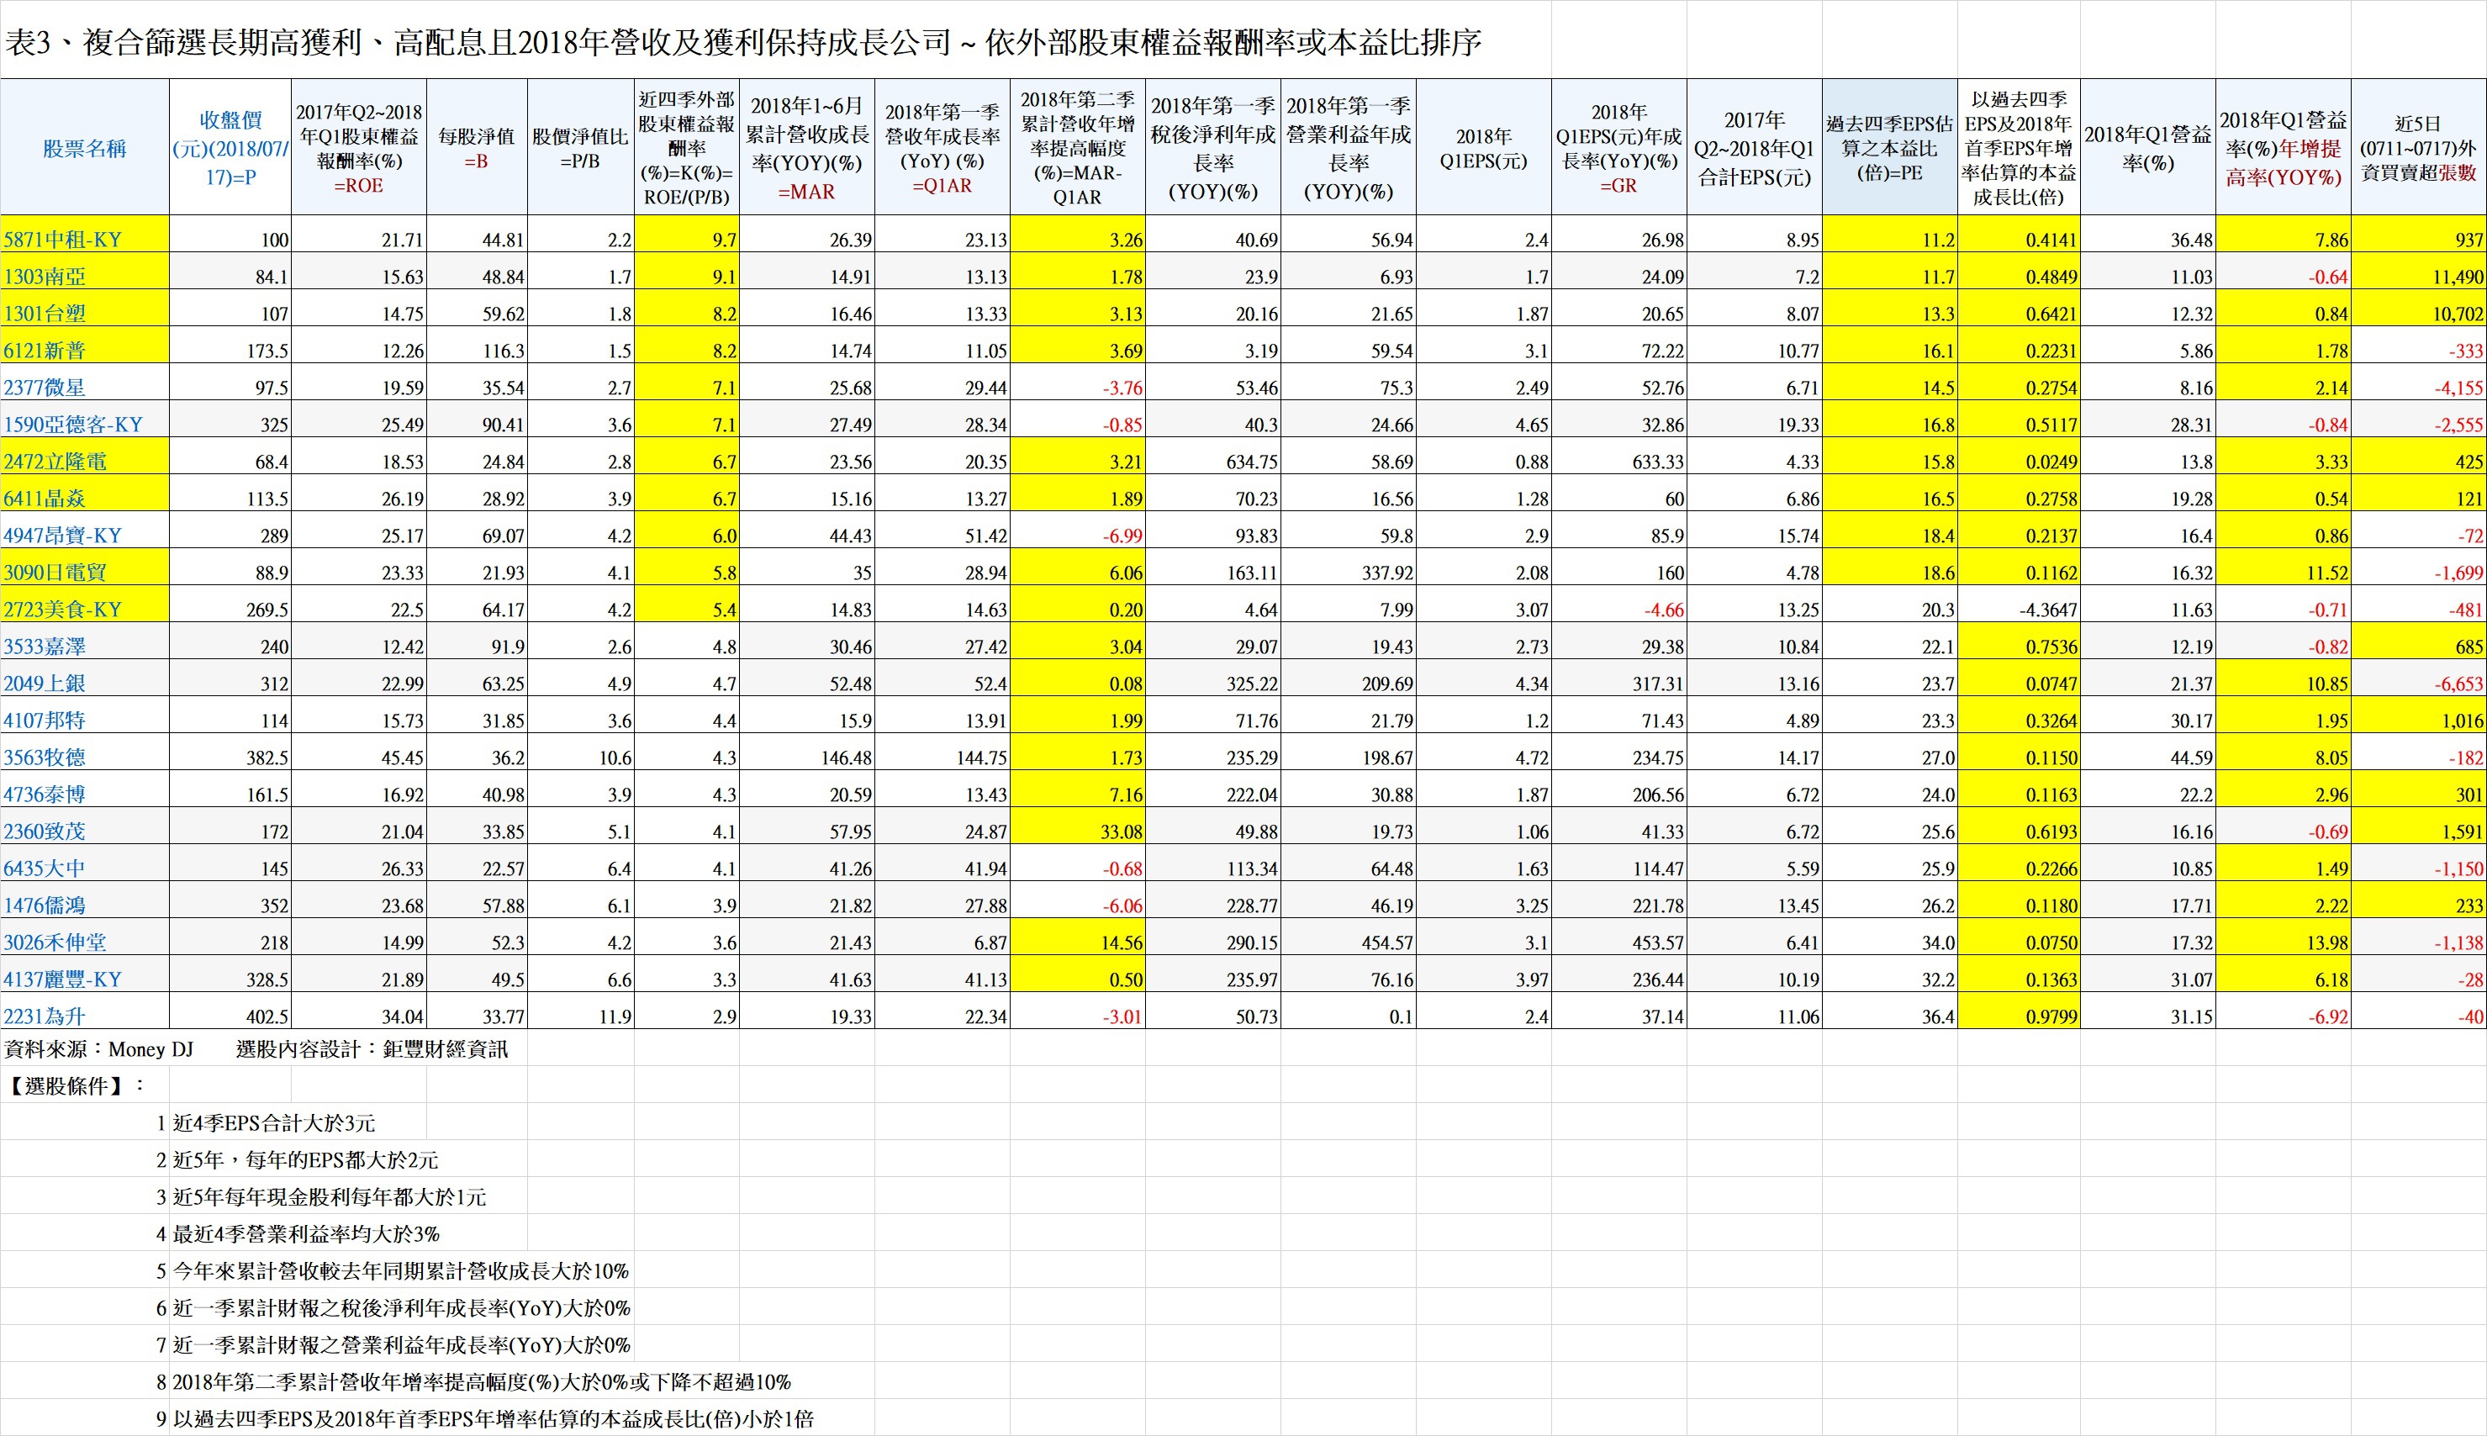Viewport: 2487px width, 1436px height.
Task: Select stock 6121新普
Action: tap(45, 351)
